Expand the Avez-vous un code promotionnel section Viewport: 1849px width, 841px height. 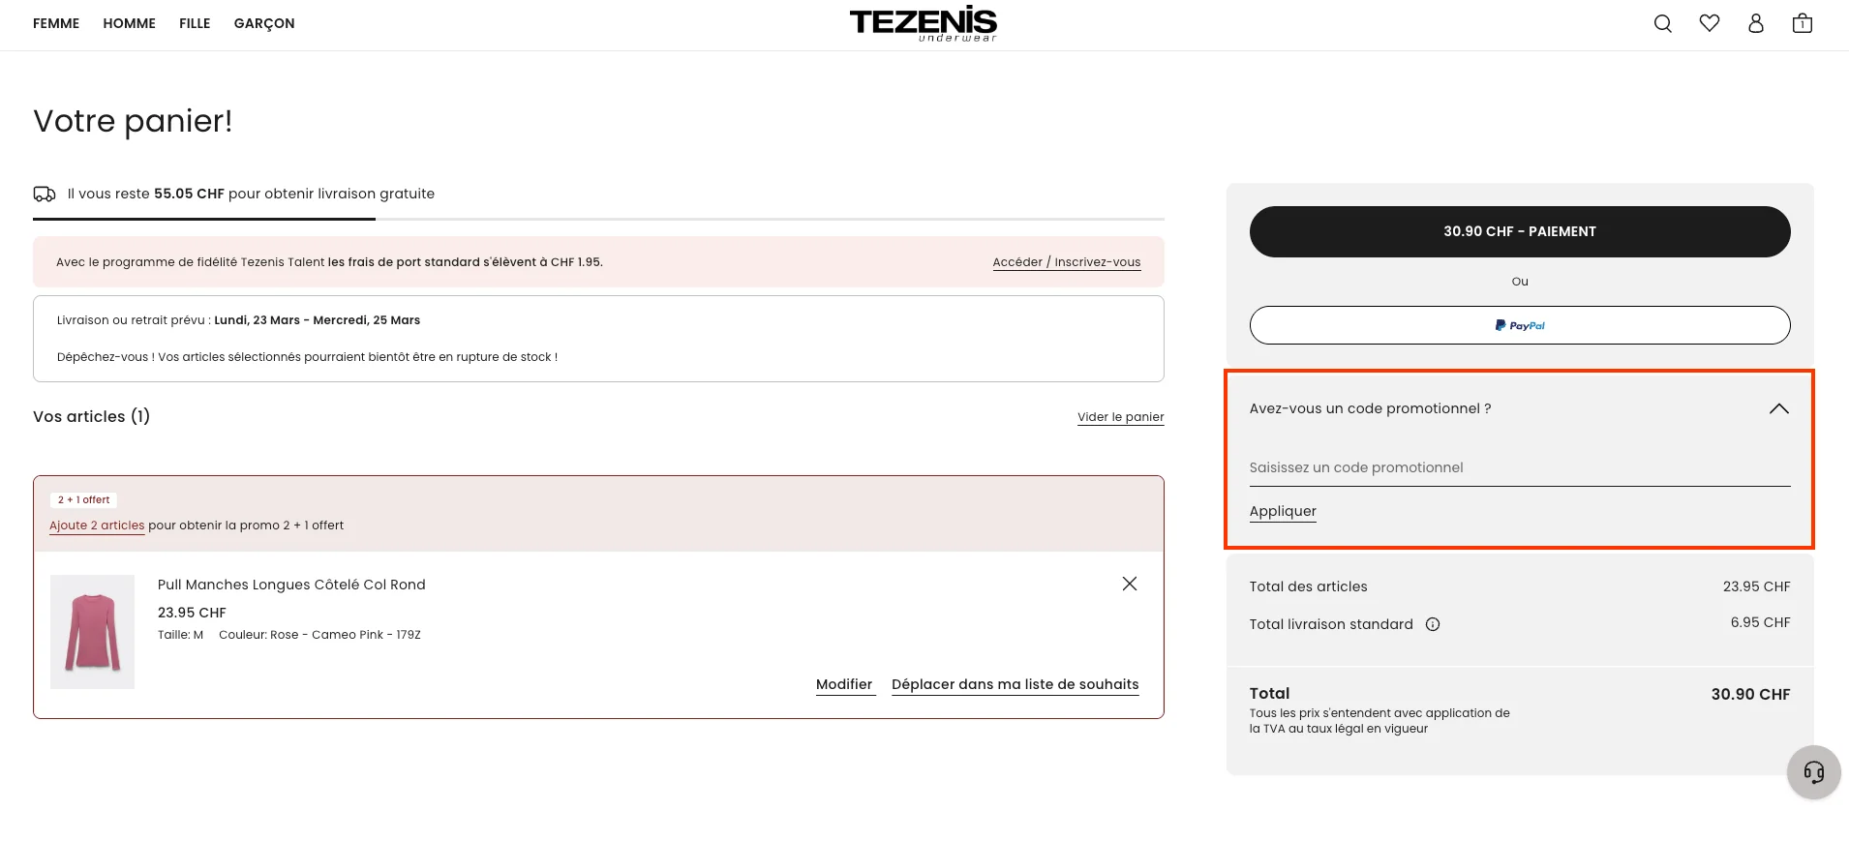1371,408
